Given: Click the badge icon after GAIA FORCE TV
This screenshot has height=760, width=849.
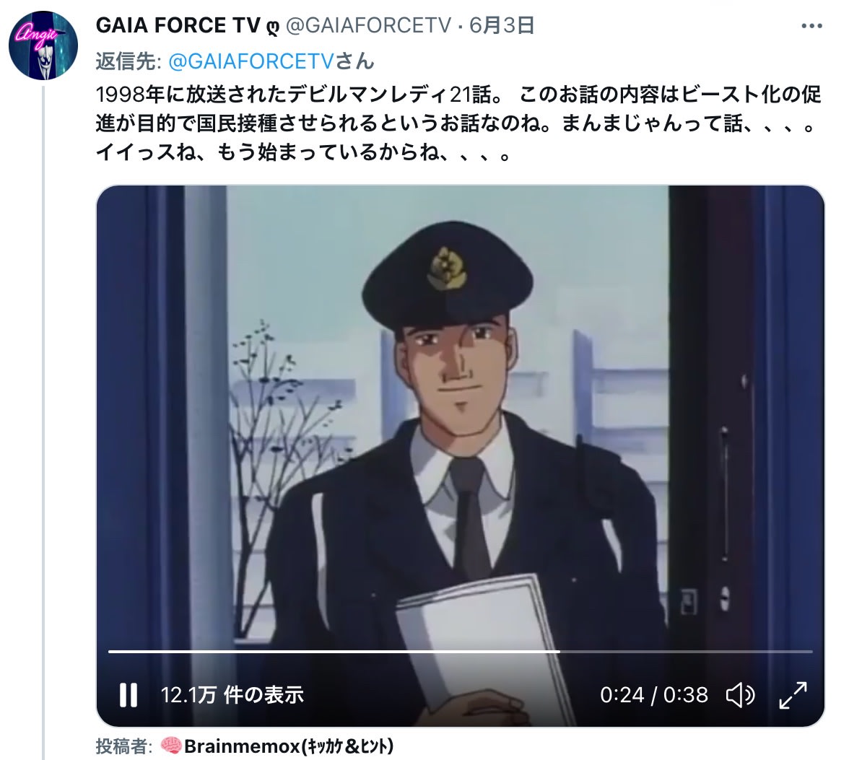Looking at the screenshot, I should pyautogui.click(x=272, y=27).
